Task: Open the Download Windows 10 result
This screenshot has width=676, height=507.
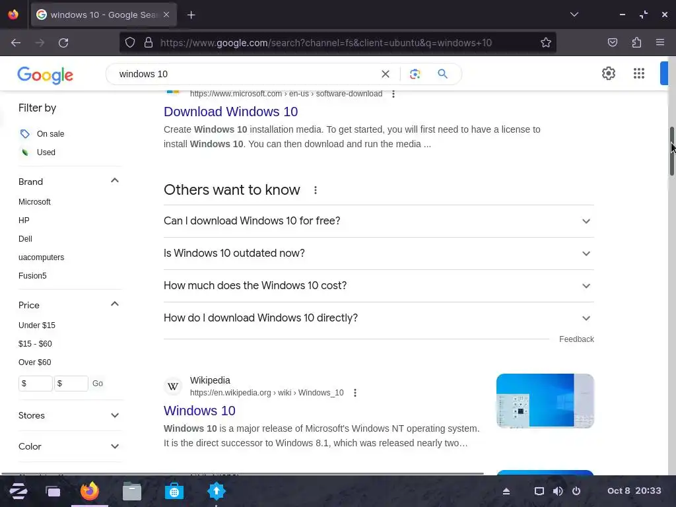Action: pos(230,112)
